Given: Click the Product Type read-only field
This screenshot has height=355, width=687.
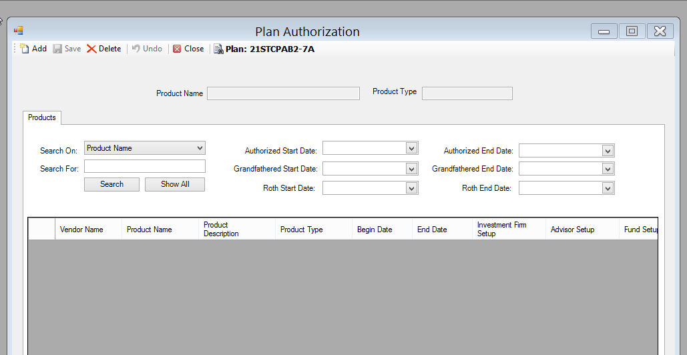Looking at the screenshot, I should [x=467, y=93].
